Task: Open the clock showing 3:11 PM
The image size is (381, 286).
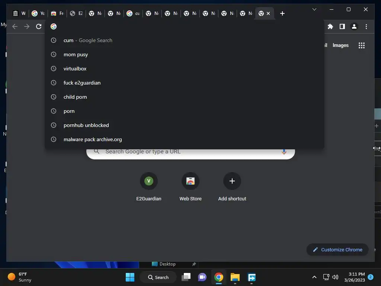Action: [355, 277]
